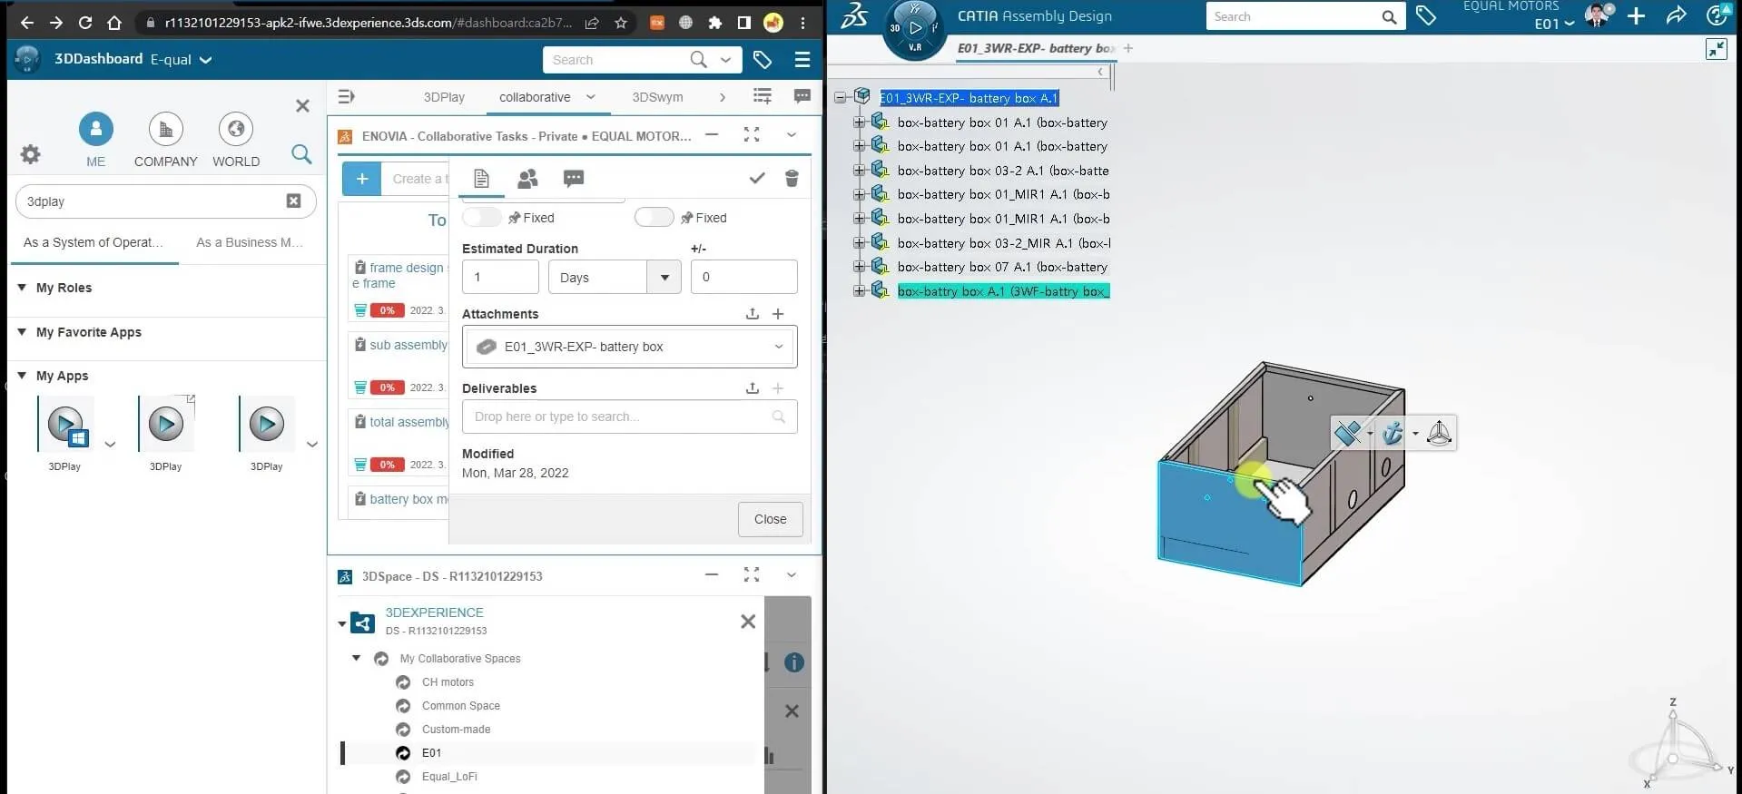Select the ME profile icon
The height and width of the screenshot is (794, 1742).
click(x=96, y=129)
